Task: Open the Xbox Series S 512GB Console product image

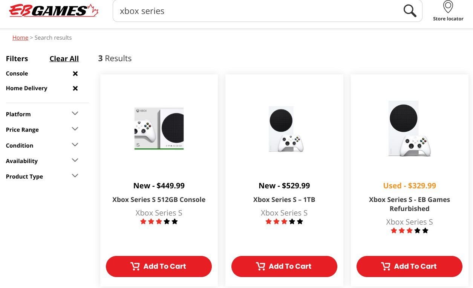Action: point(159,129)
